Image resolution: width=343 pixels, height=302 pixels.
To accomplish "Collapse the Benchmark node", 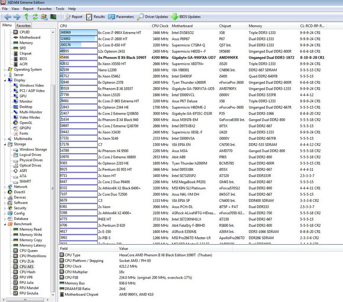I will pos(5,224).
